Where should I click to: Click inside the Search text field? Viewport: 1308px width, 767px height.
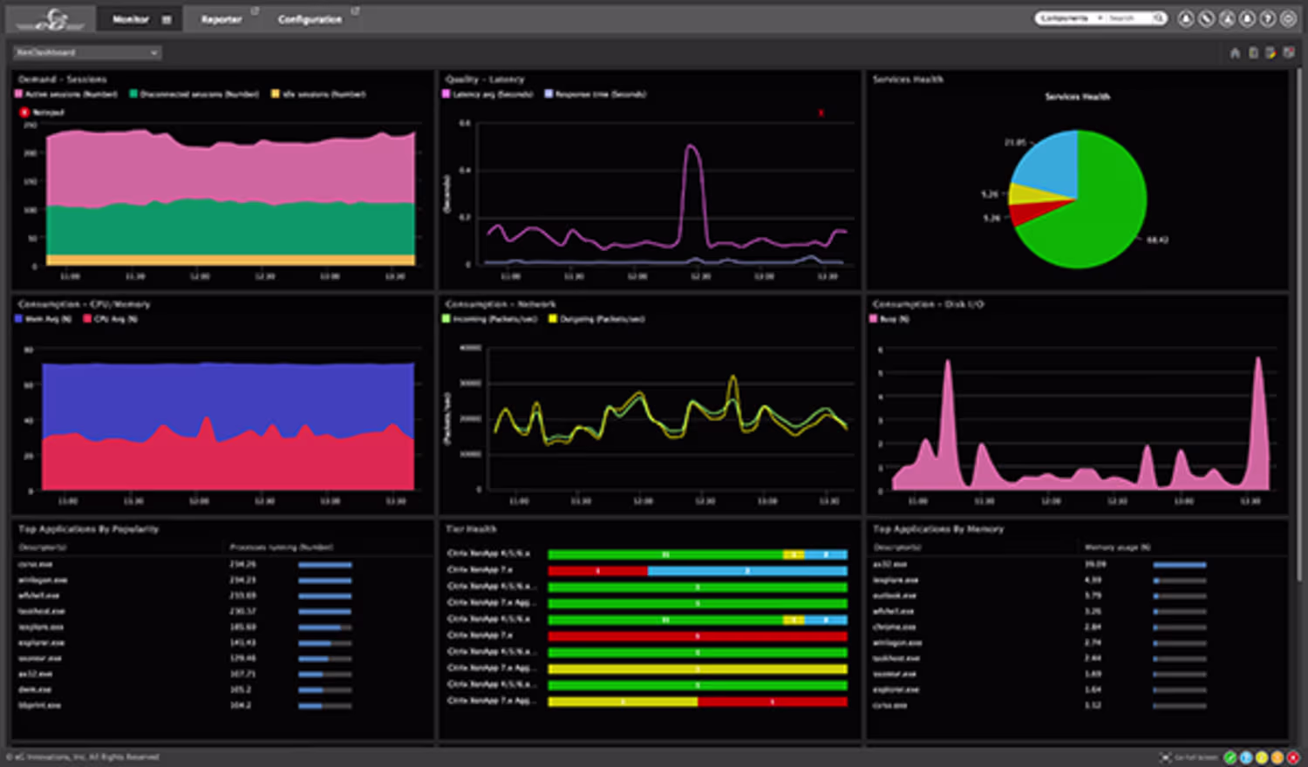pyautogui.click(x=1129, y=18)
